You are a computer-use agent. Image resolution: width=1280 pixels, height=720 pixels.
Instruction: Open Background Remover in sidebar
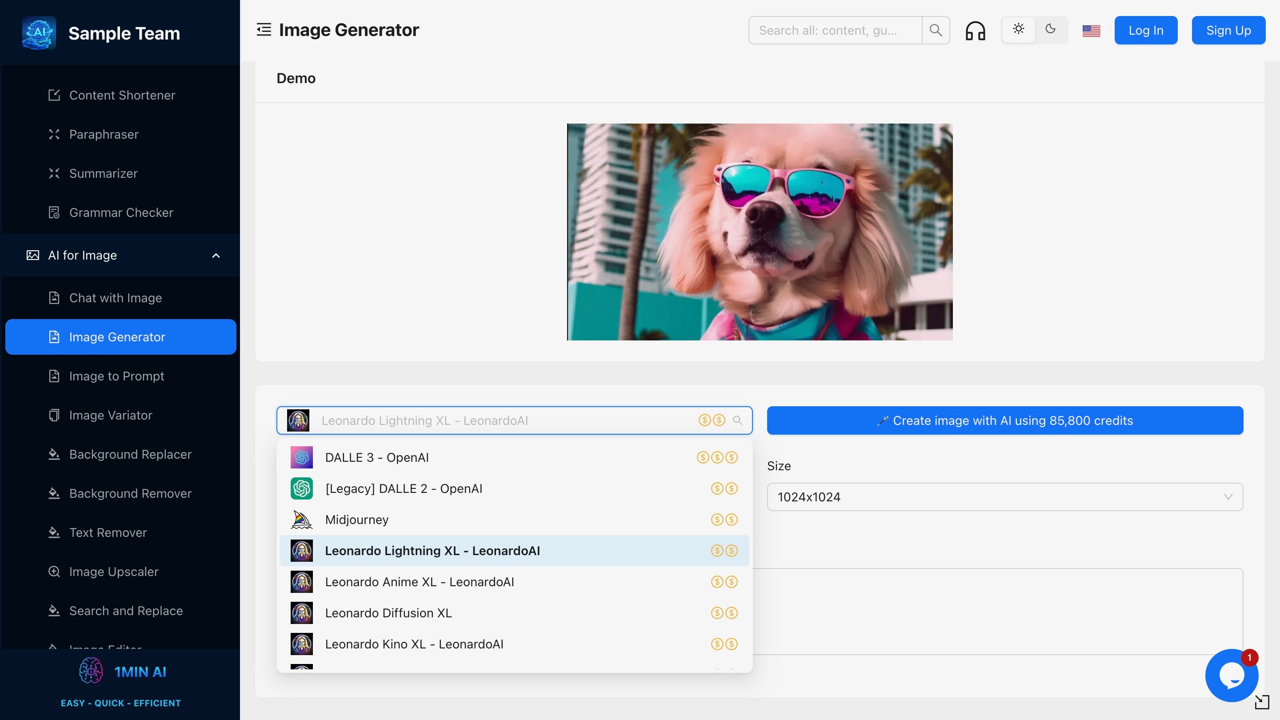pyautogui.click(x=130, y=493)
